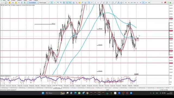
Task: Open the Справка (Help) menu
Action: point(36,0)
